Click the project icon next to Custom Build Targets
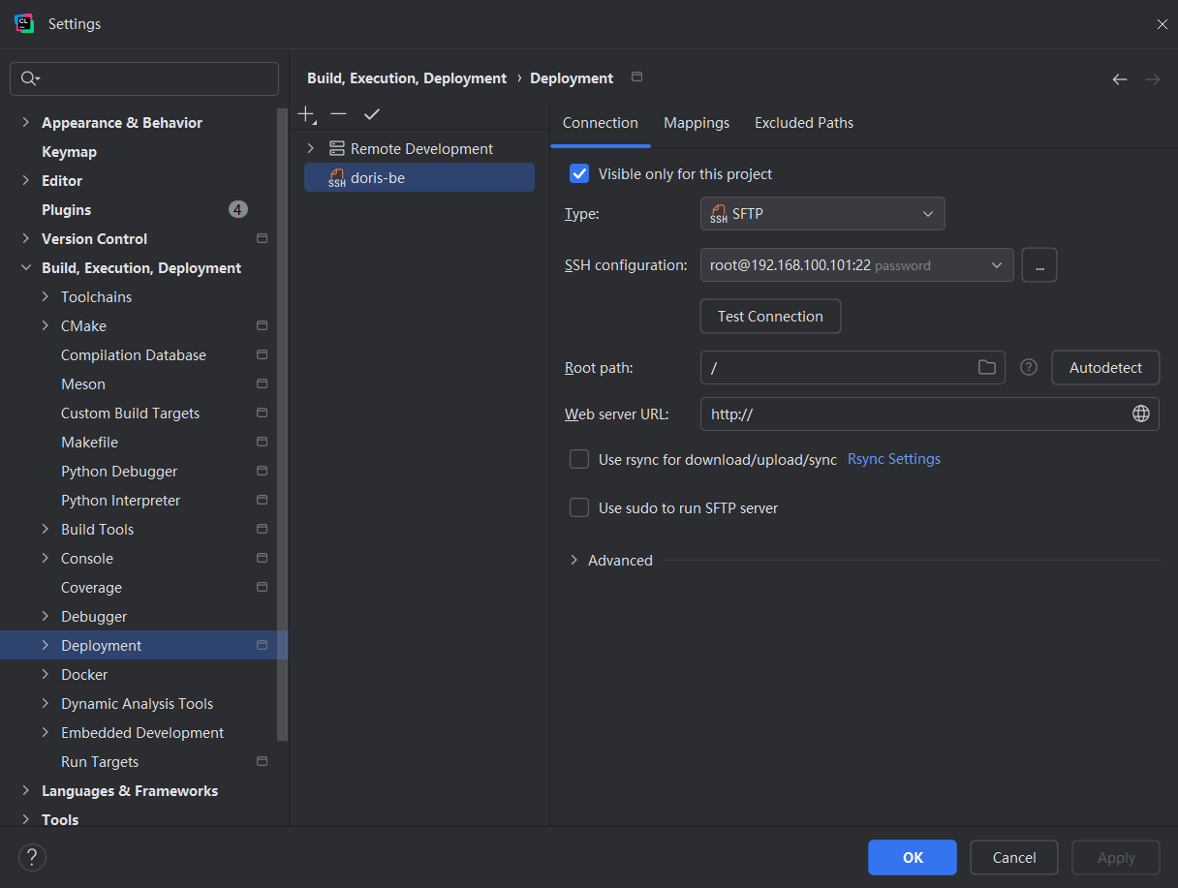 [262, 413]
